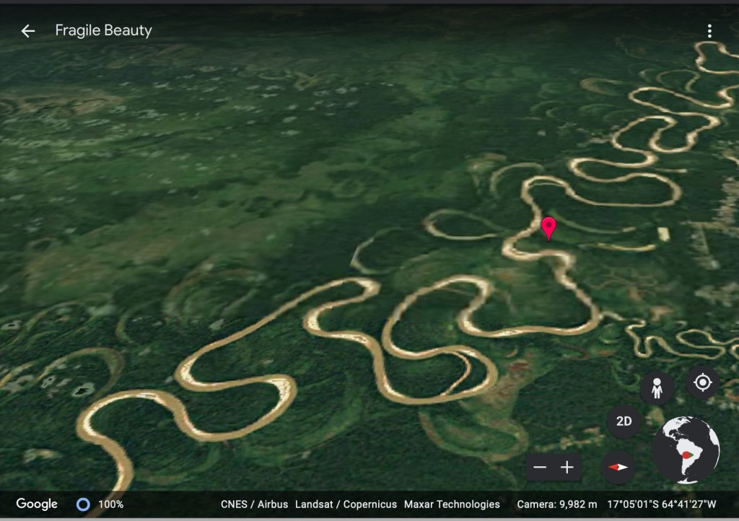Screen dimensions: 739x521
Task: Click the fly-to-my-location target icon
Action: pyautogui.click(x=702, y=382)
